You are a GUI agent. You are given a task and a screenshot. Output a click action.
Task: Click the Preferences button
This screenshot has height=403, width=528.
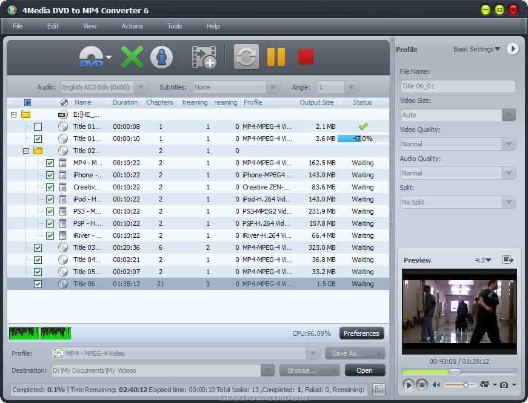(x=361, y=333)
